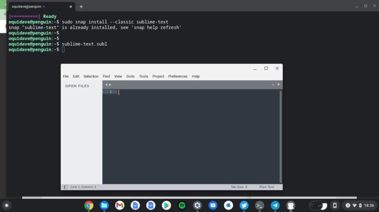Open a new terminal tab with plus
The width and height of the screenshot is (379, 212).
pyautogui.click(x=81, y=7)
